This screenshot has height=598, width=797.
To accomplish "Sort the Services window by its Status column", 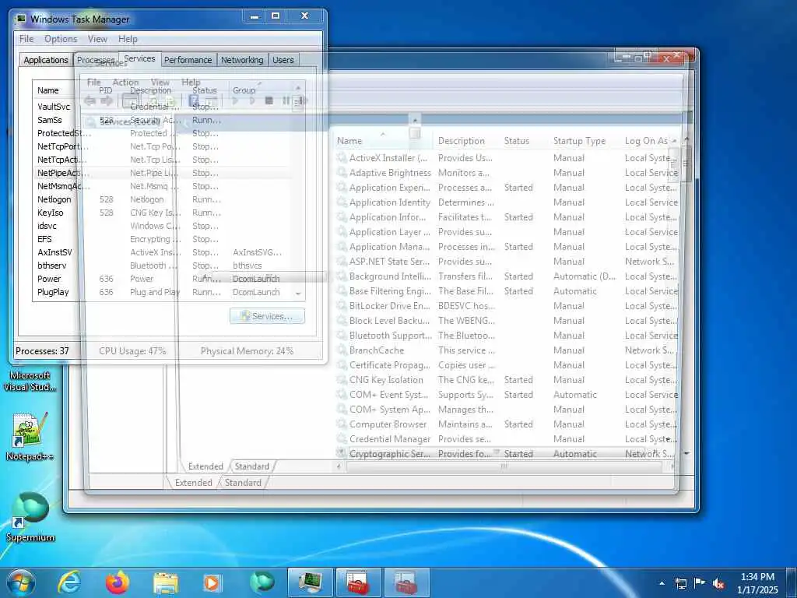I will tap(517, 141).
